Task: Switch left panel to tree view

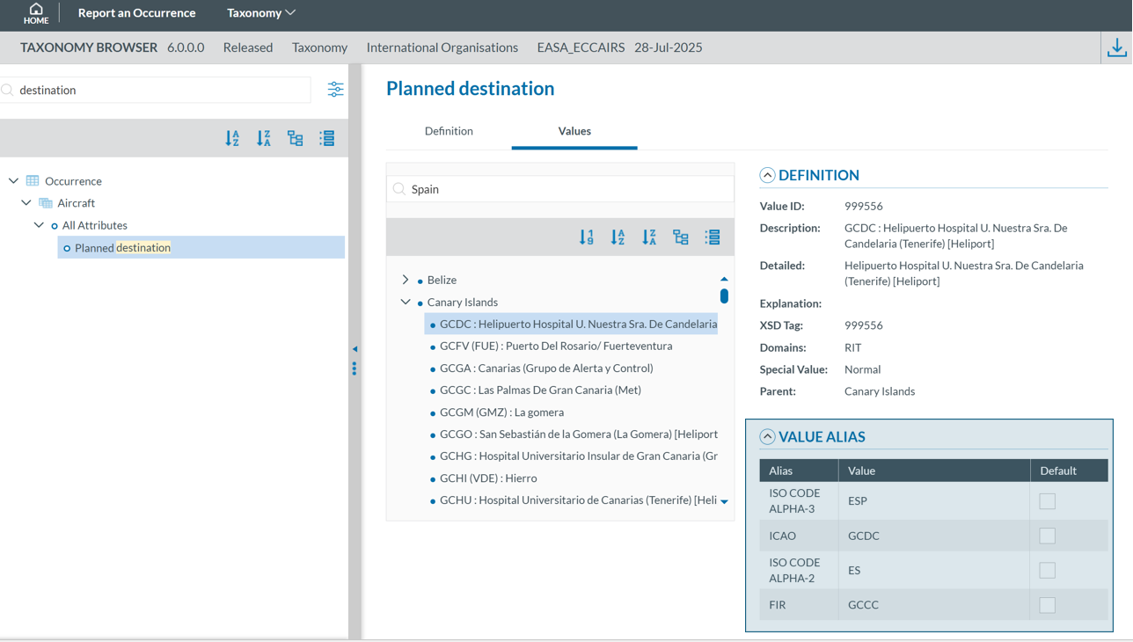Action: (296, 139)
